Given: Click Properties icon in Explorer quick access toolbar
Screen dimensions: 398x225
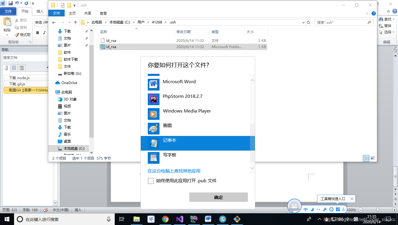Looking at the screenshot, I should point(63,5).
